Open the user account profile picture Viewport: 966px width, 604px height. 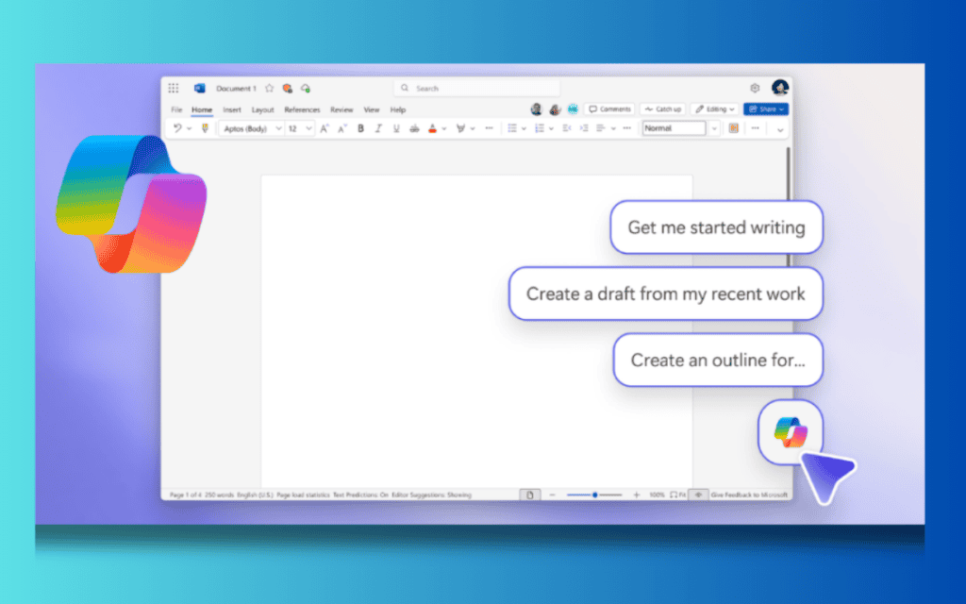click(780, 88)
